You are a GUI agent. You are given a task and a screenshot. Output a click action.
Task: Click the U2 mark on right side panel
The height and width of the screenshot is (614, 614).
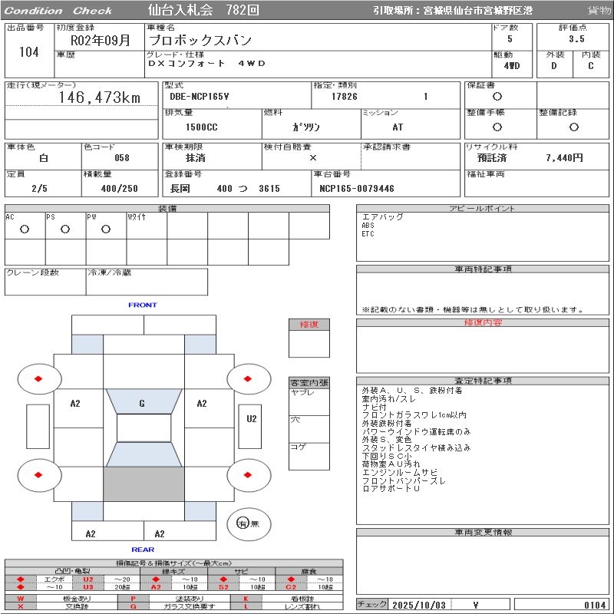[252, 419]
